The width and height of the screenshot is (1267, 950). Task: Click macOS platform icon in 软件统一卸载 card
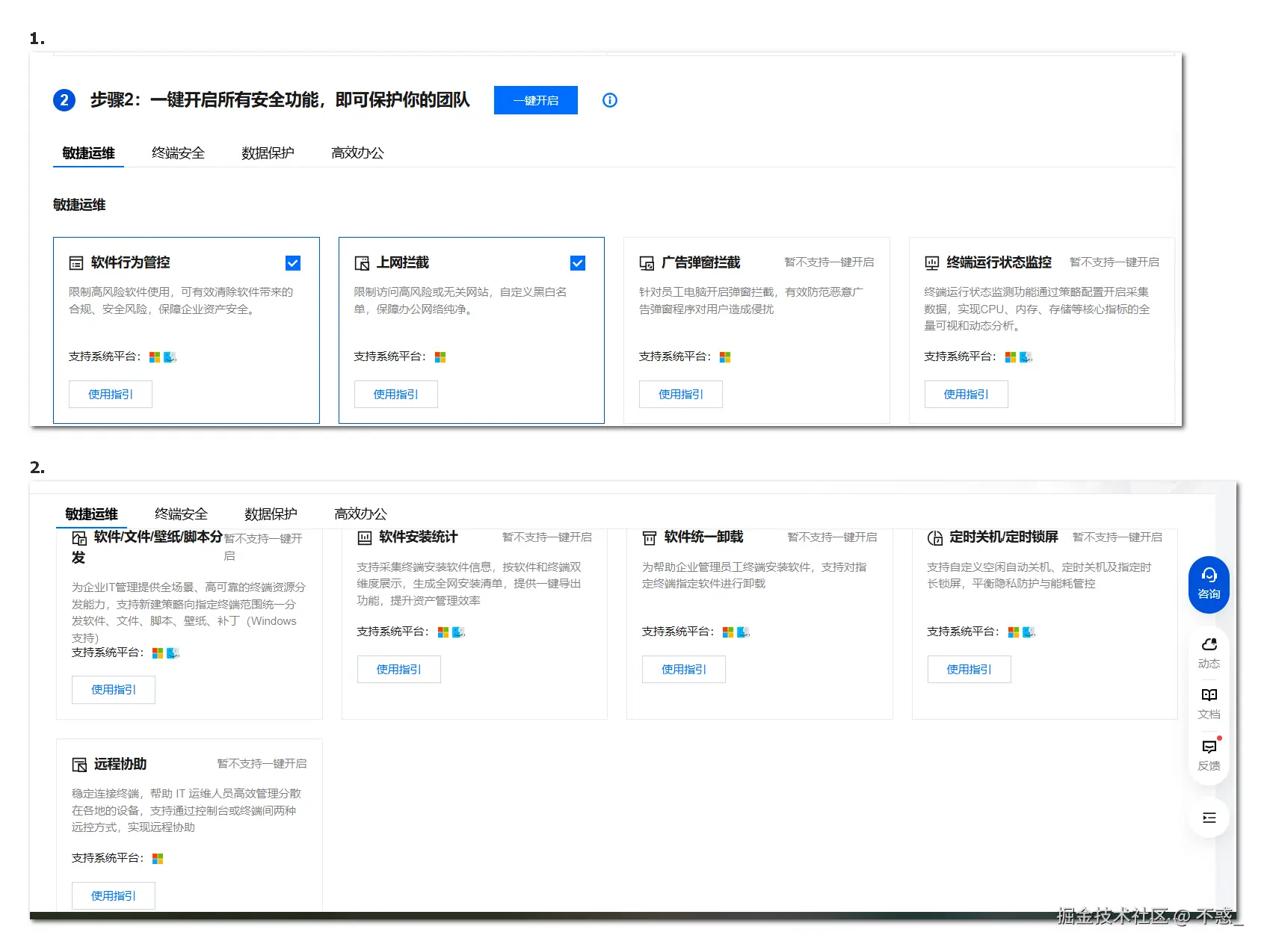pos(743,632)
